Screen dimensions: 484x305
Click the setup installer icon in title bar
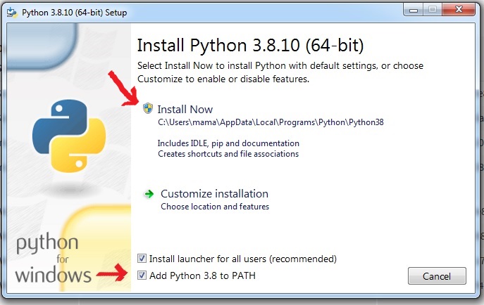point(12,13)
